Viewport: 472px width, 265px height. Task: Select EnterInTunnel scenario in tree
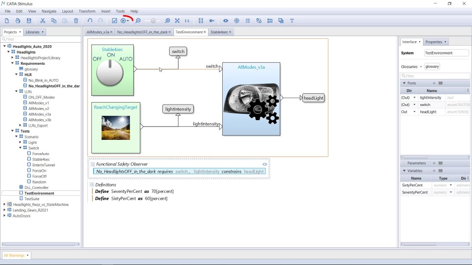44,165
